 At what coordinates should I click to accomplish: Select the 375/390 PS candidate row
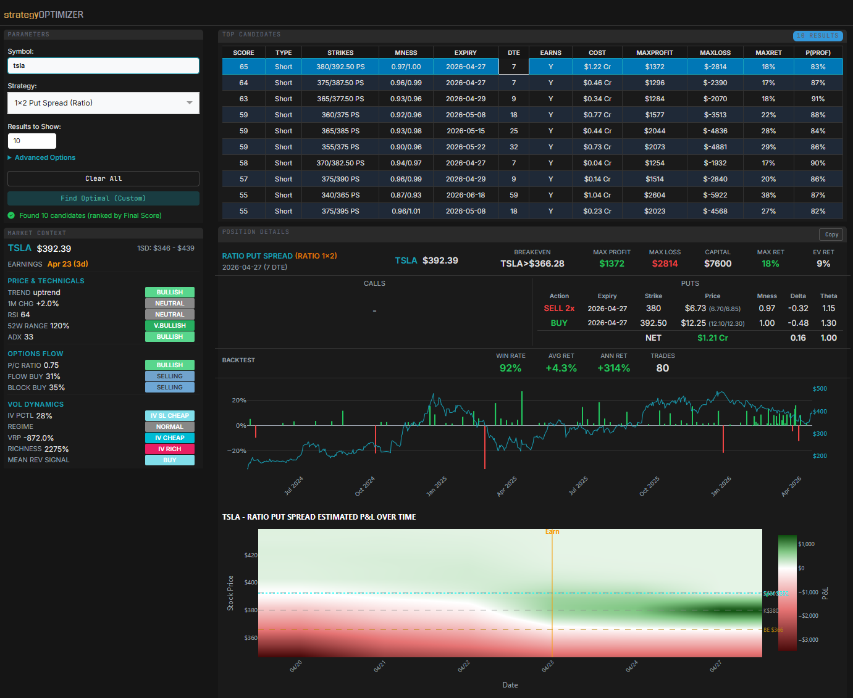coord(532,179)
